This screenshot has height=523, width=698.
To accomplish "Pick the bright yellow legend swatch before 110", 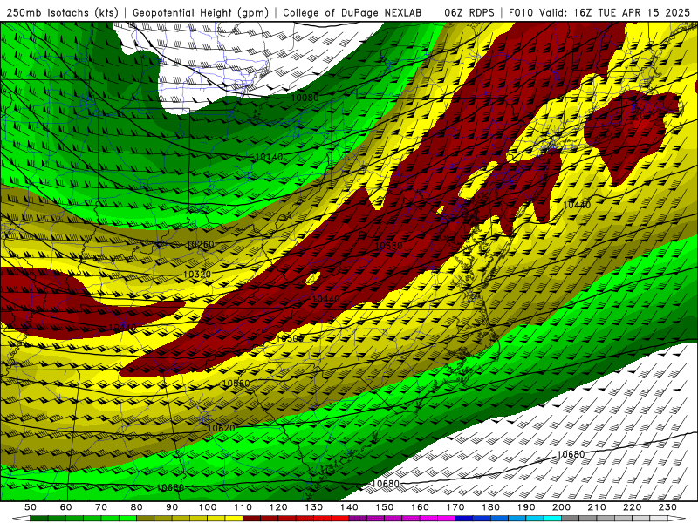I will tap(234, 519).
